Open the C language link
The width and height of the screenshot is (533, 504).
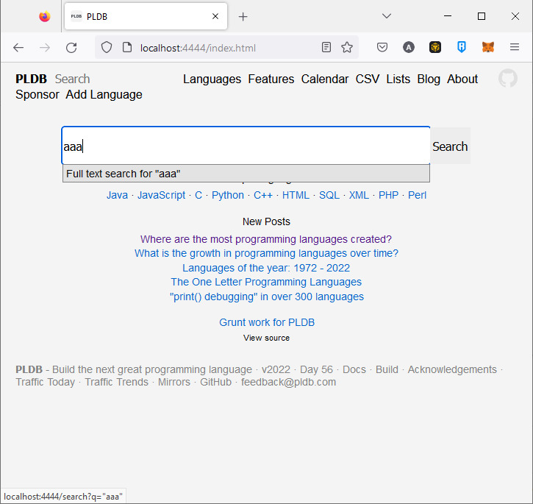pos(198,195)
